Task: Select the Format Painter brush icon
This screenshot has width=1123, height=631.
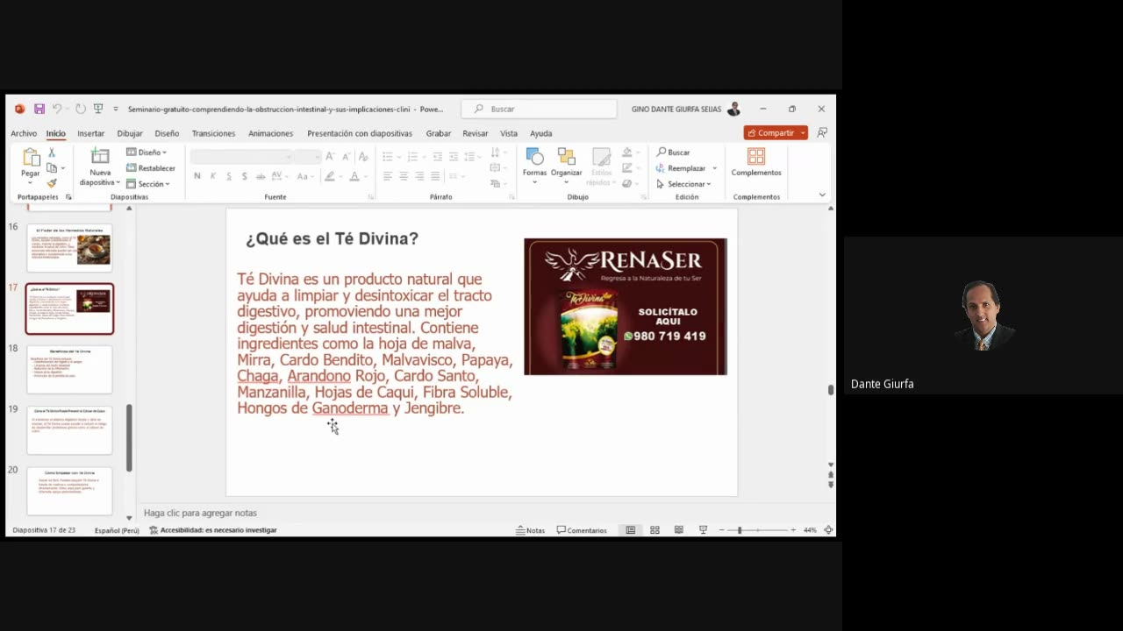Action: coord(52,183)
